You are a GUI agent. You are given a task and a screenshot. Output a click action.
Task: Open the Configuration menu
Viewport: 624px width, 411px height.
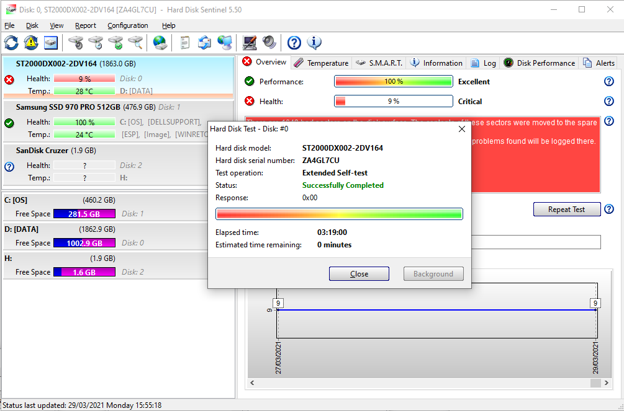point(127,25)
